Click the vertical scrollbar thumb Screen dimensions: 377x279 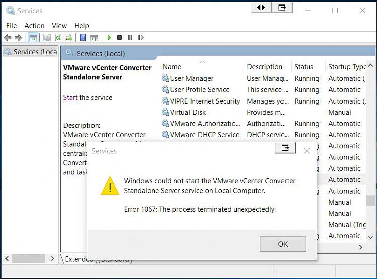click(x=371, y=200)
